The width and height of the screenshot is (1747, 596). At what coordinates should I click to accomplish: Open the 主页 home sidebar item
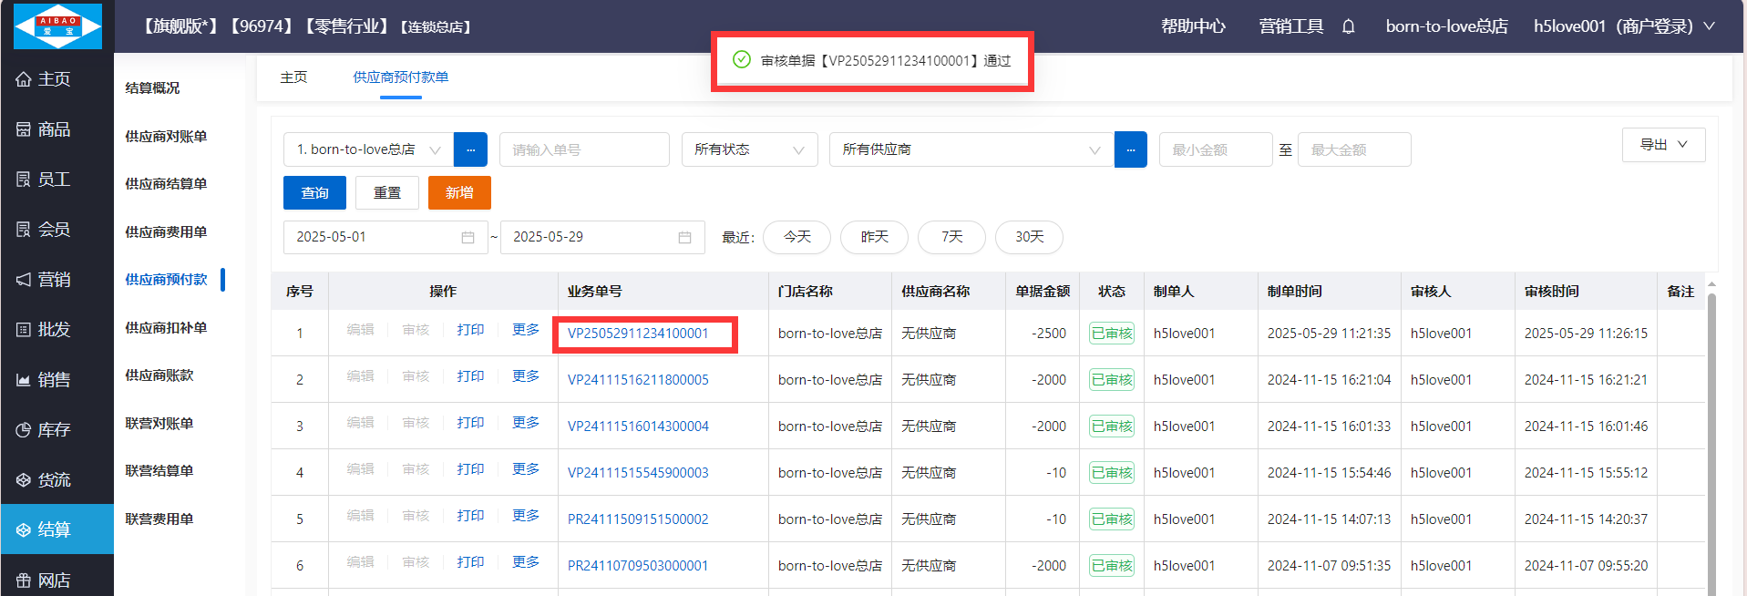coord(55,79)
